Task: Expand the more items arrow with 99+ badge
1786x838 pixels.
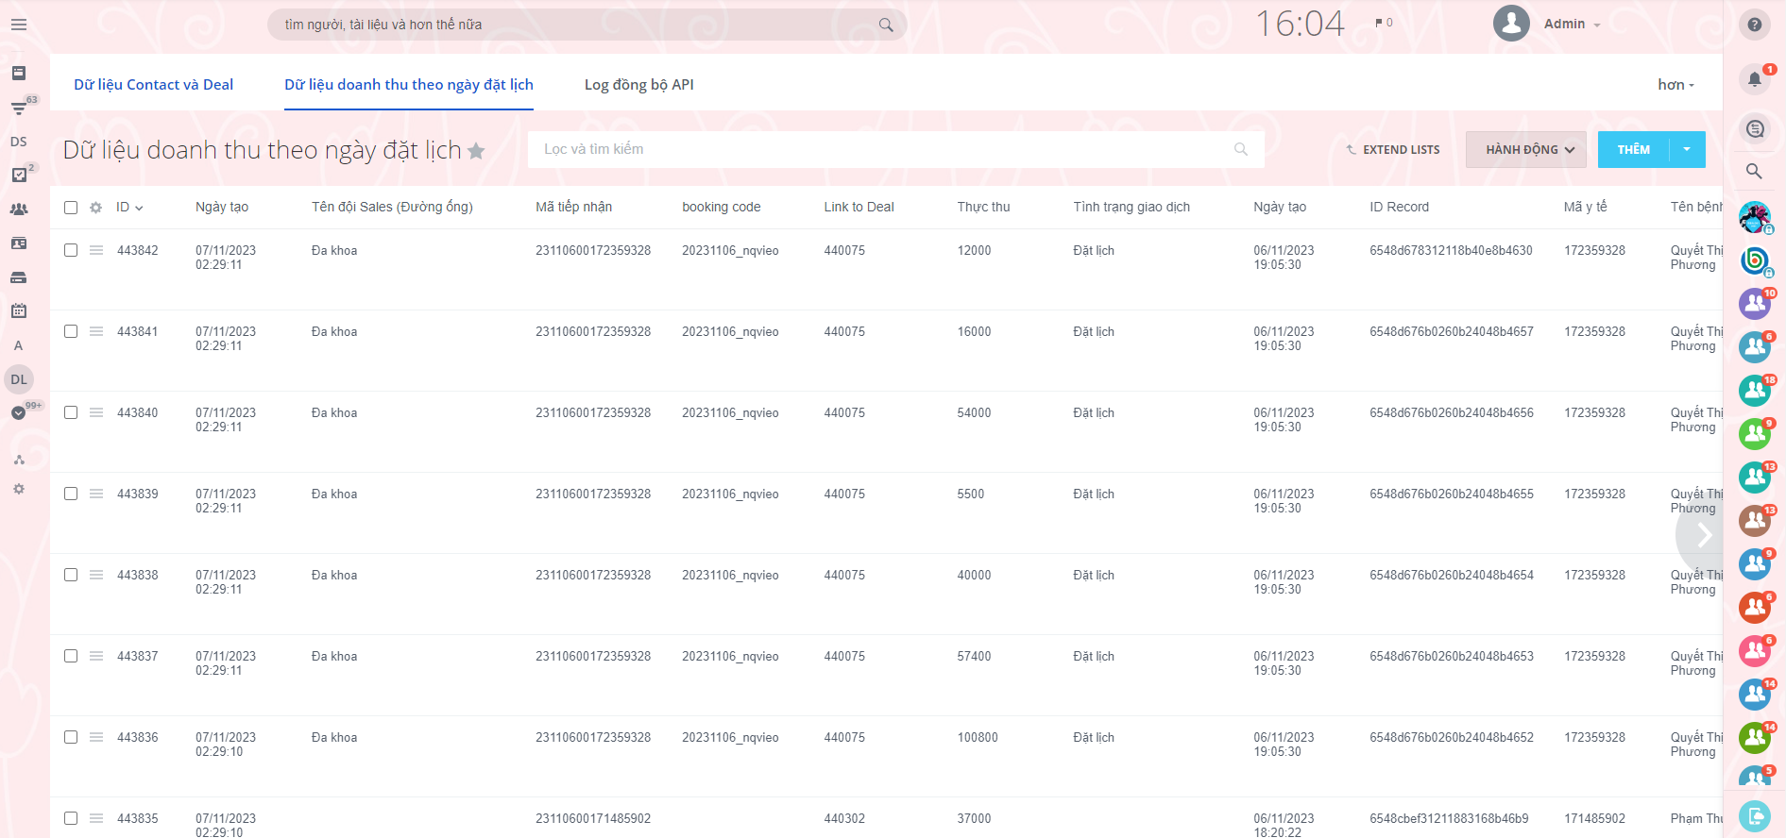Action: (19, 412)
